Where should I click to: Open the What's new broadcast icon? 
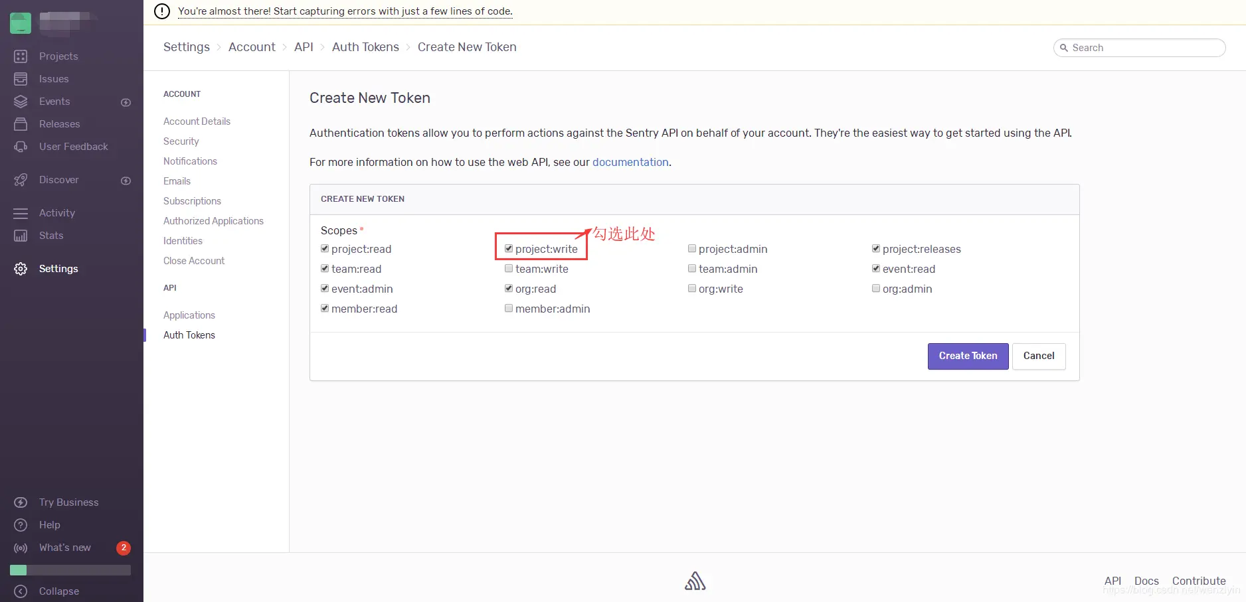21,548
